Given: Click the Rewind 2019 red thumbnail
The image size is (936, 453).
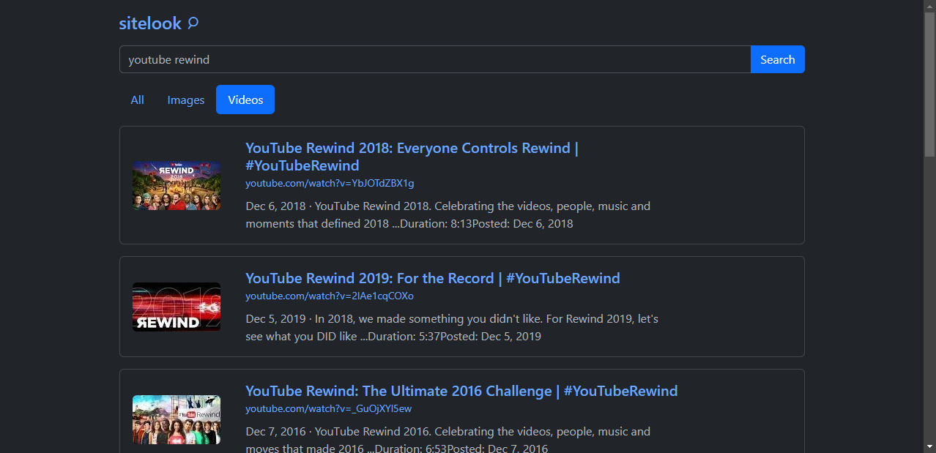Looking at the screenshot, I should coord(177,307).
